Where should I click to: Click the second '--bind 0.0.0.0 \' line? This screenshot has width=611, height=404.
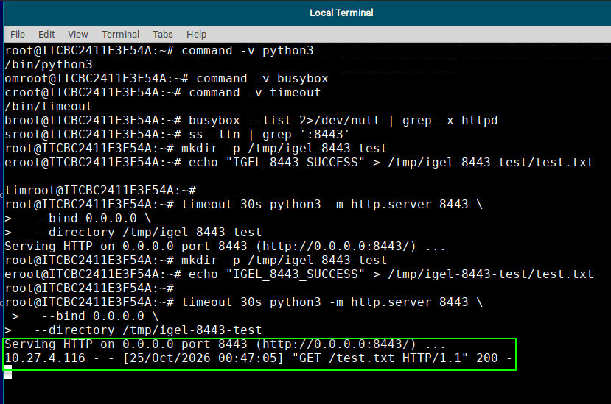(x=85, y=316)
